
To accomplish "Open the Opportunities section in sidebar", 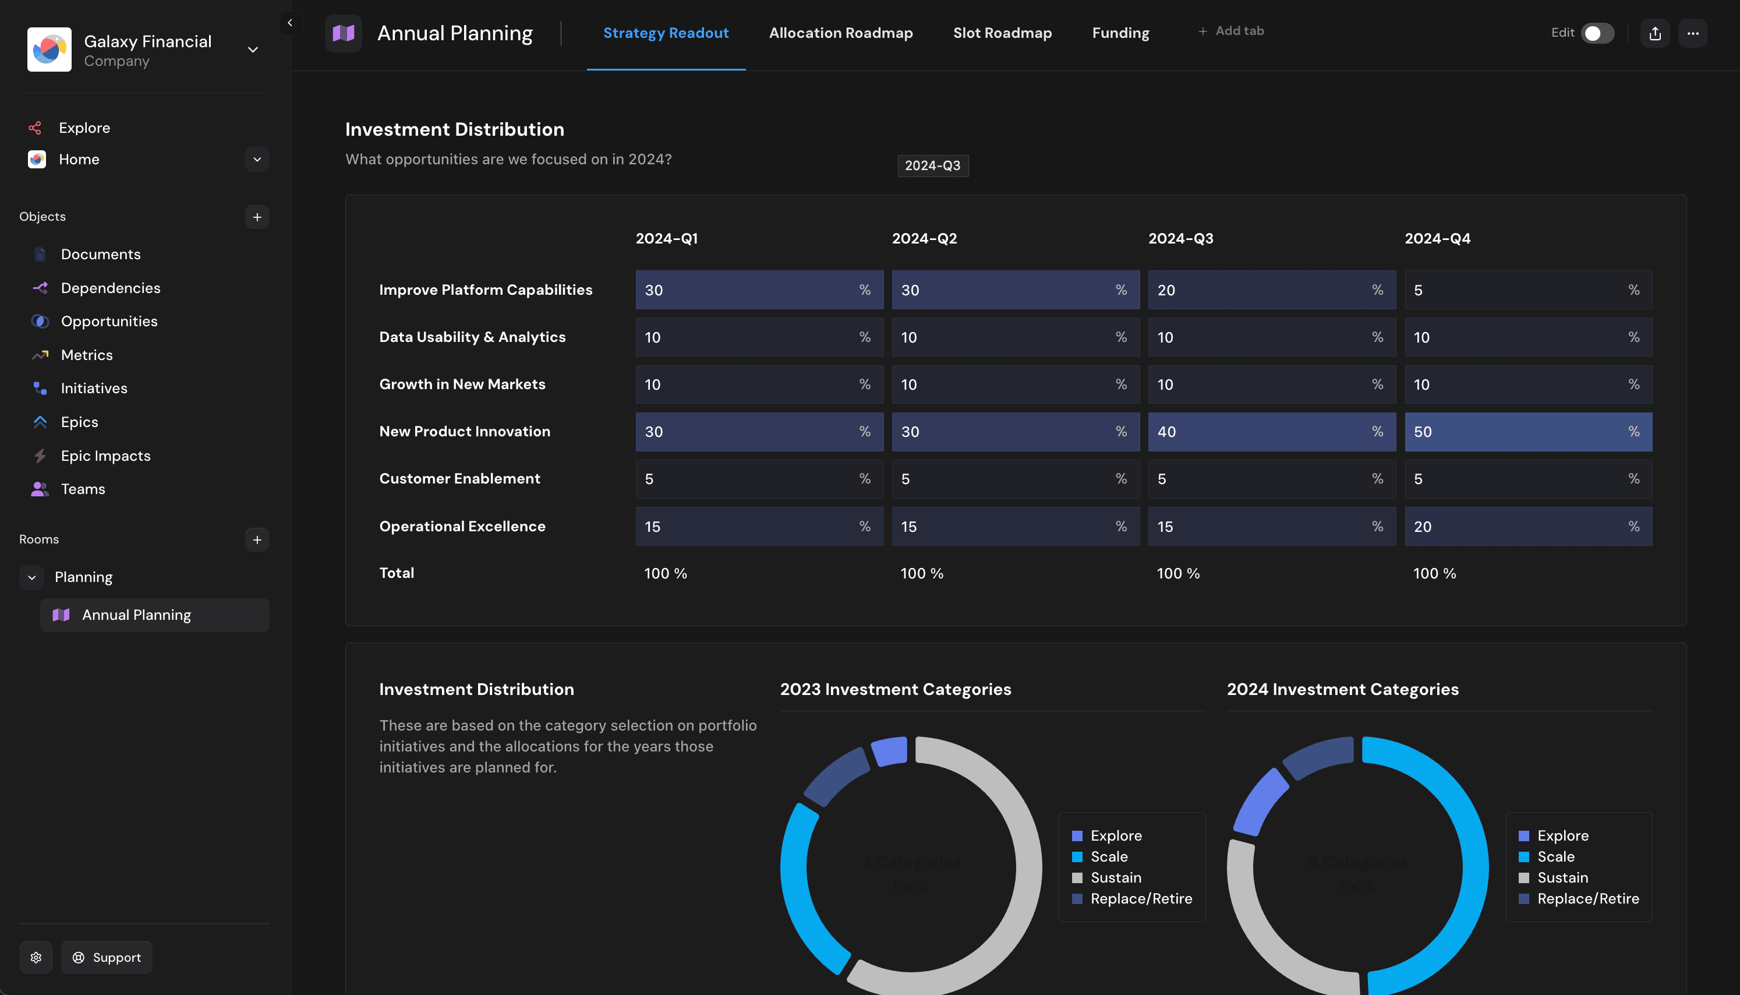I will click(x=109, y=321).
